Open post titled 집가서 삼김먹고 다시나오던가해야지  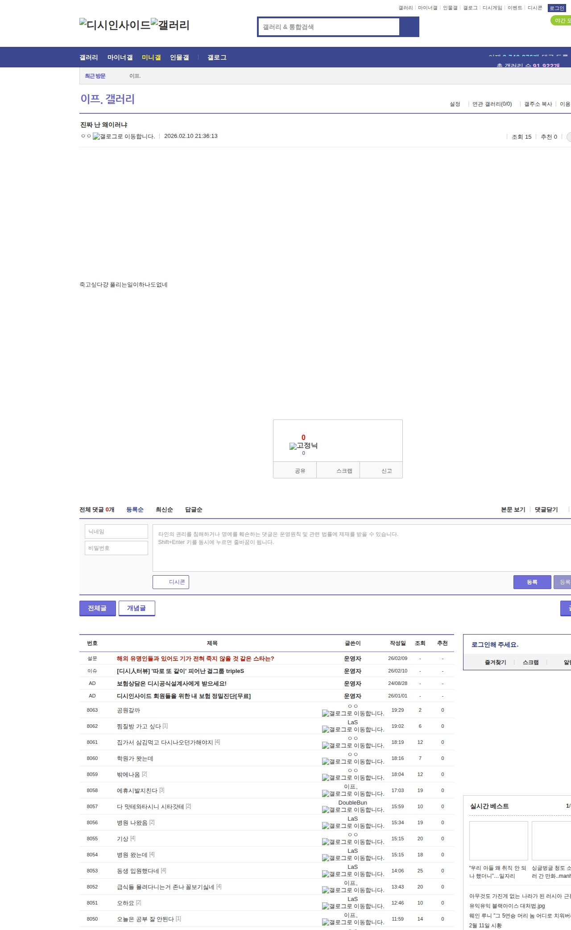click(x=165, y=743)
